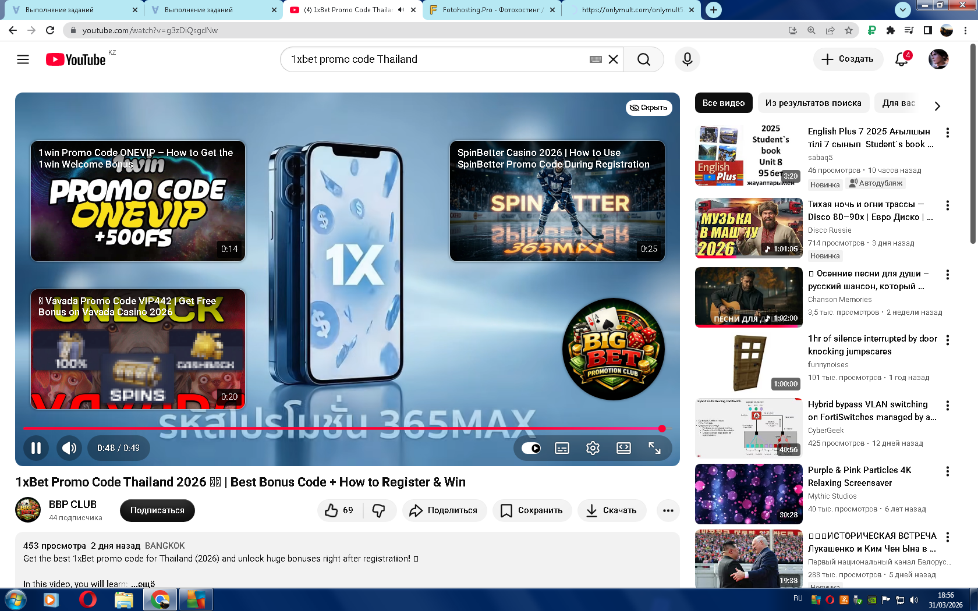Open the Chrome extensions puzzle icon
Screen dimensions: 978x611
[890, 30]
